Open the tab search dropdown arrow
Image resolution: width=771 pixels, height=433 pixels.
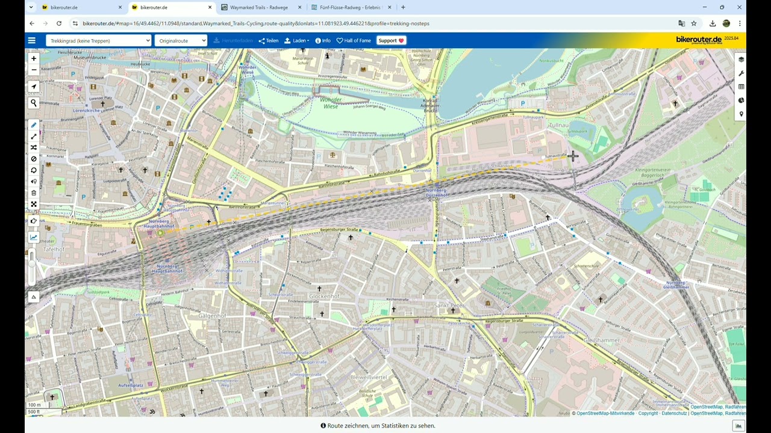tap(31, 7)
